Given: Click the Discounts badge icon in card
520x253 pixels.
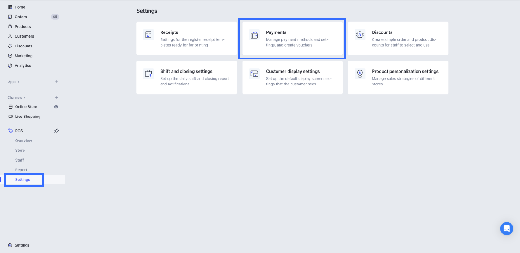Looking at the screenshot, I should click(360, 35).
